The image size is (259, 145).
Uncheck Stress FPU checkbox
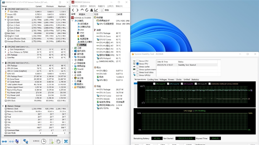click(x=137, y=64)
